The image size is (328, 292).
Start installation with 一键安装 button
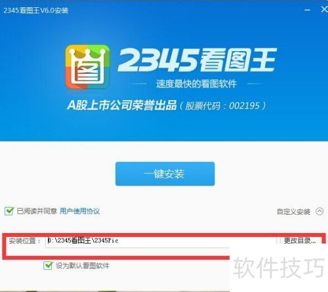(165, 174)
